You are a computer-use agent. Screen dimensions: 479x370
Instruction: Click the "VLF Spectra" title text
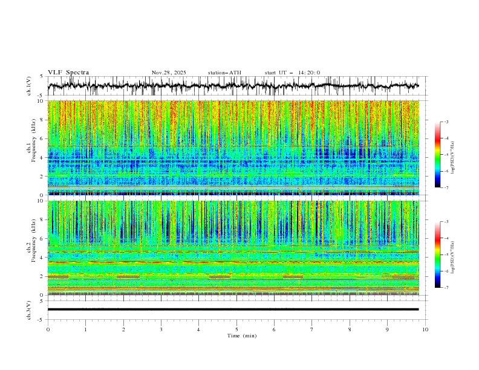[68, 73]
